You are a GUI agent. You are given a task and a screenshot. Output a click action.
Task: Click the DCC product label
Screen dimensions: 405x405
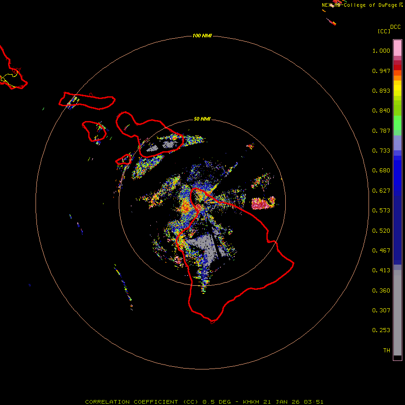tap(396, 27)
